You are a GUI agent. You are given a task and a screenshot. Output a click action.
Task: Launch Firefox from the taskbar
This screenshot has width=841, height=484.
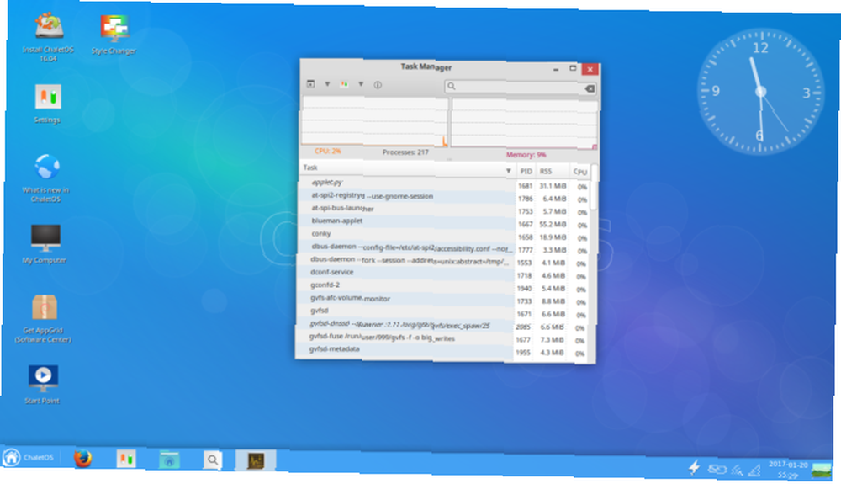82,459
